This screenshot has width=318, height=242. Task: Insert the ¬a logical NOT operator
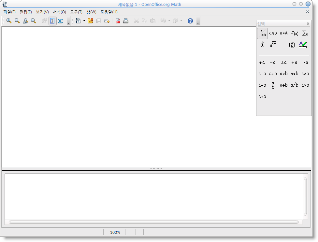(305, 63)
